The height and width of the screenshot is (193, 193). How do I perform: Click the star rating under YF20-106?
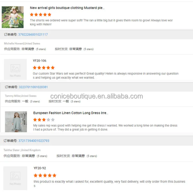pyautogui.click(x=44, y=68)
